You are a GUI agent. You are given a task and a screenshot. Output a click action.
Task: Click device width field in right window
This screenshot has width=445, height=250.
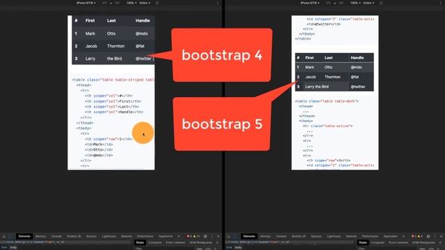pyautogui.click(x=328, y=3)
